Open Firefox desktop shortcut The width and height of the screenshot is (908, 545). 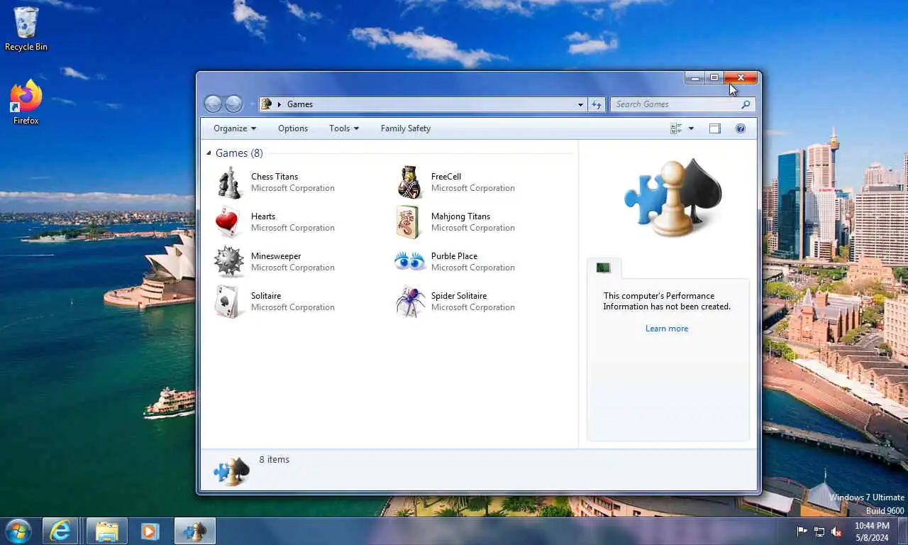[26, 102]
